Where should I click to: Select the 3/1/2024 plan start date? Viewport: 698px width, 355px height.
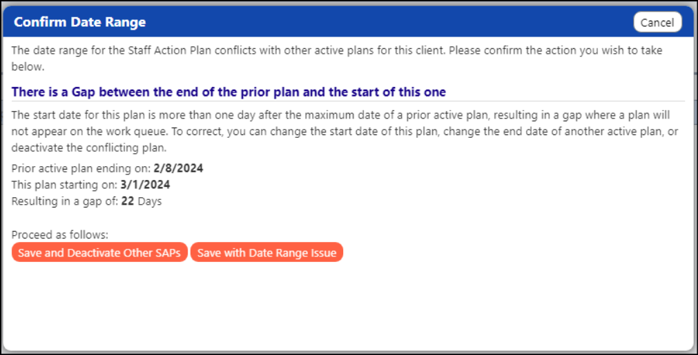(x=145, y=184)
